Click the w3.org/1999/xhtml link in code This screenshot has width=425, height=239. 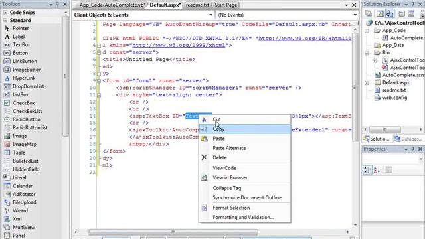pos(179,46)
